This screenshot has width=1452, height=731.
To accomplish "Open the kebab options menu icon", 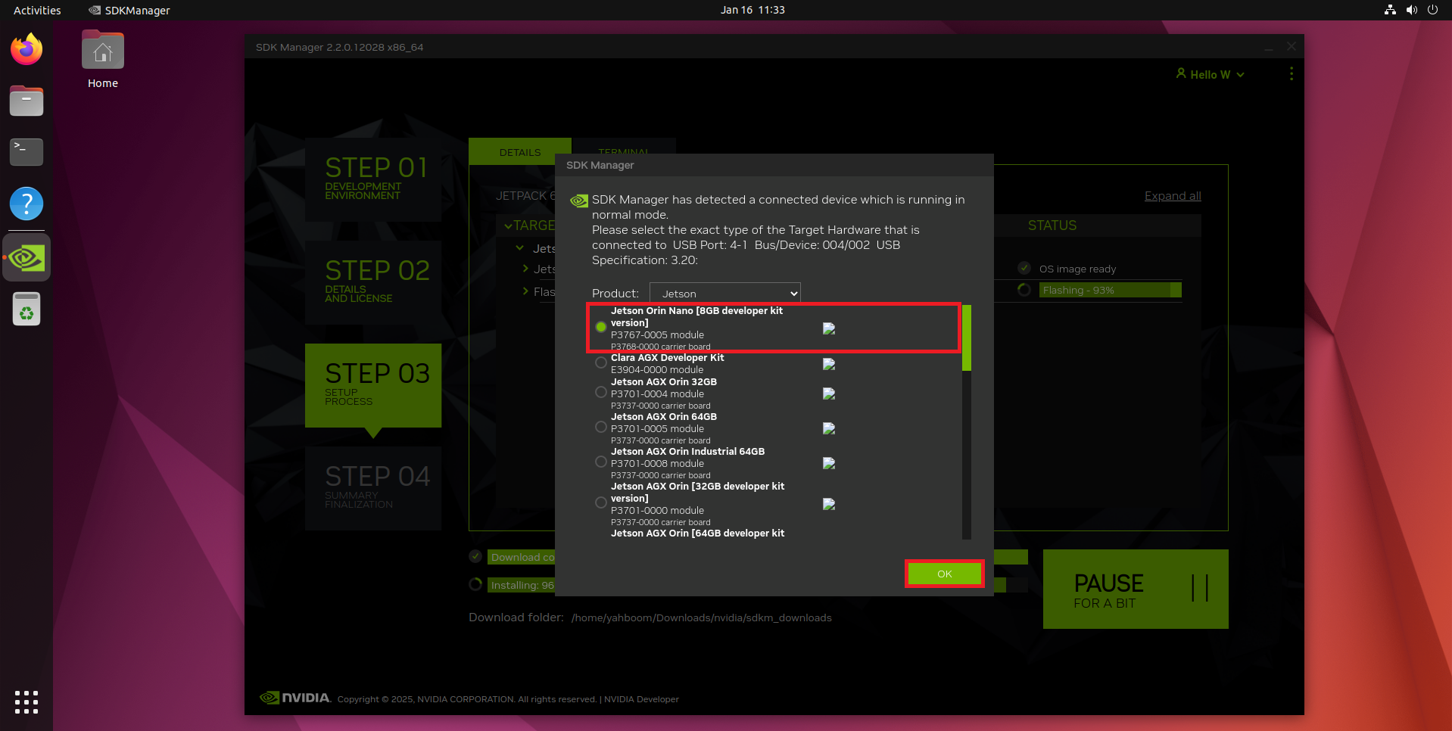I will pos(1291,74).
